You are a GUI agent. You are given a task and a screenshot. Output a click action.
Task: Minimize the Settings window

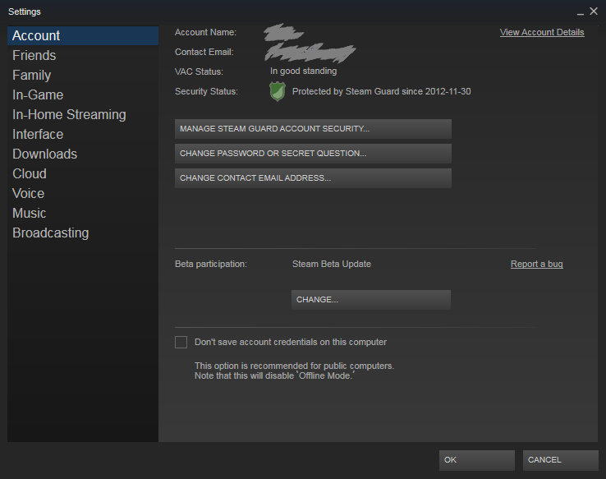click(581, 12)
